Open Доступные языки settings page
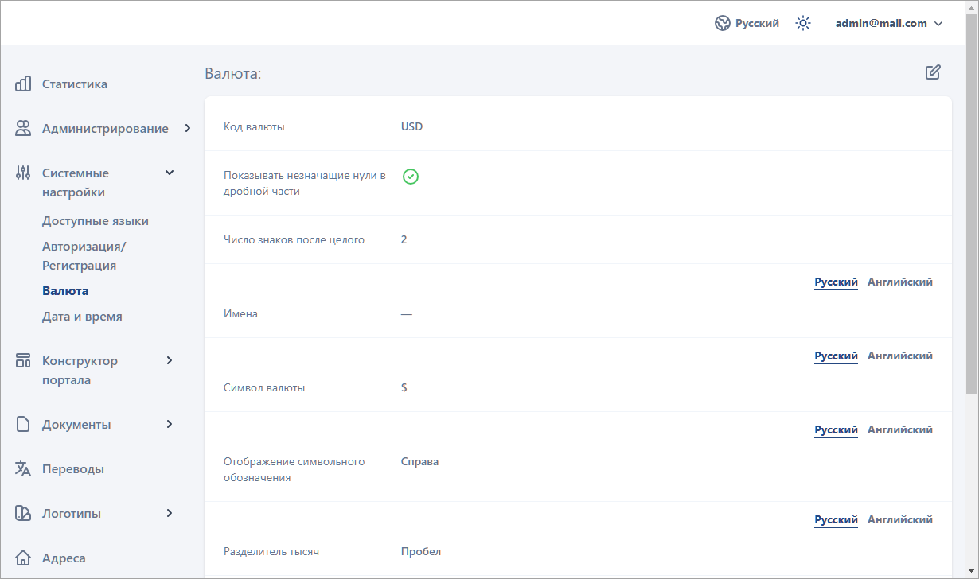The image size is (979, 579). [96, 221]
